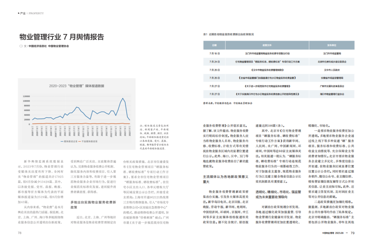Click the article title 物业管理行业 7 月舆情报告
Viewport: 374px width, 242px height.
(x=61, y=37)
